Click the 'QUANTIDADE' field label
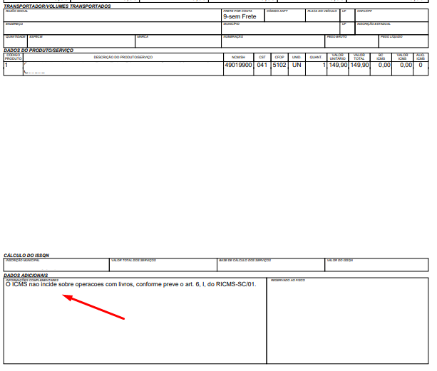Viewport: 437px width, 371px height. tap(16, 37)
